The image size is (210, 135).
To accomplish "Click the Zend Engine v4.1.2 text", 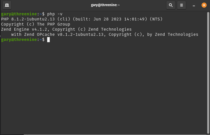I will (24, 29).
